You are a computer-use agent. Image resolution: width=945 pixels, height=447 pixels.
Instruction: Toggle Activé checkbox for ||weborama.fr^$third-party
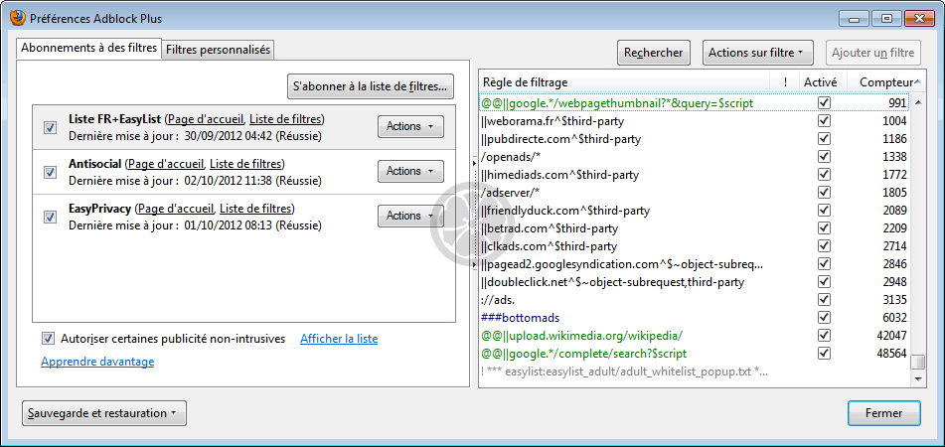(824, 121)
